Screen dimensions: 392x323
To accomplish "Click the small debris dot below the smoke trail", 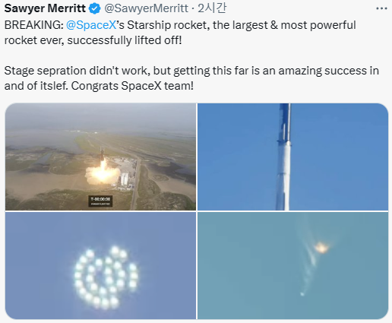I will coord(302,294).
